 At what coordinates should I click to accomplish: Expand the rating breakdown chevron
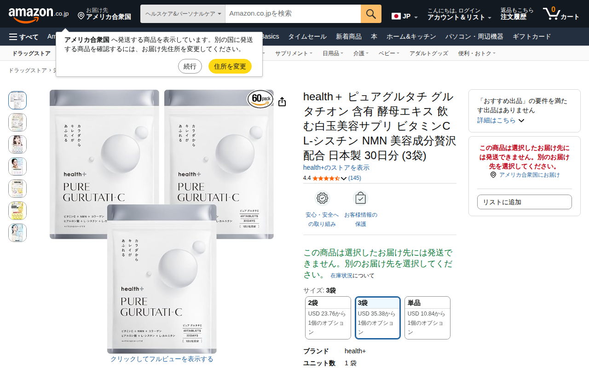point(344,178)
